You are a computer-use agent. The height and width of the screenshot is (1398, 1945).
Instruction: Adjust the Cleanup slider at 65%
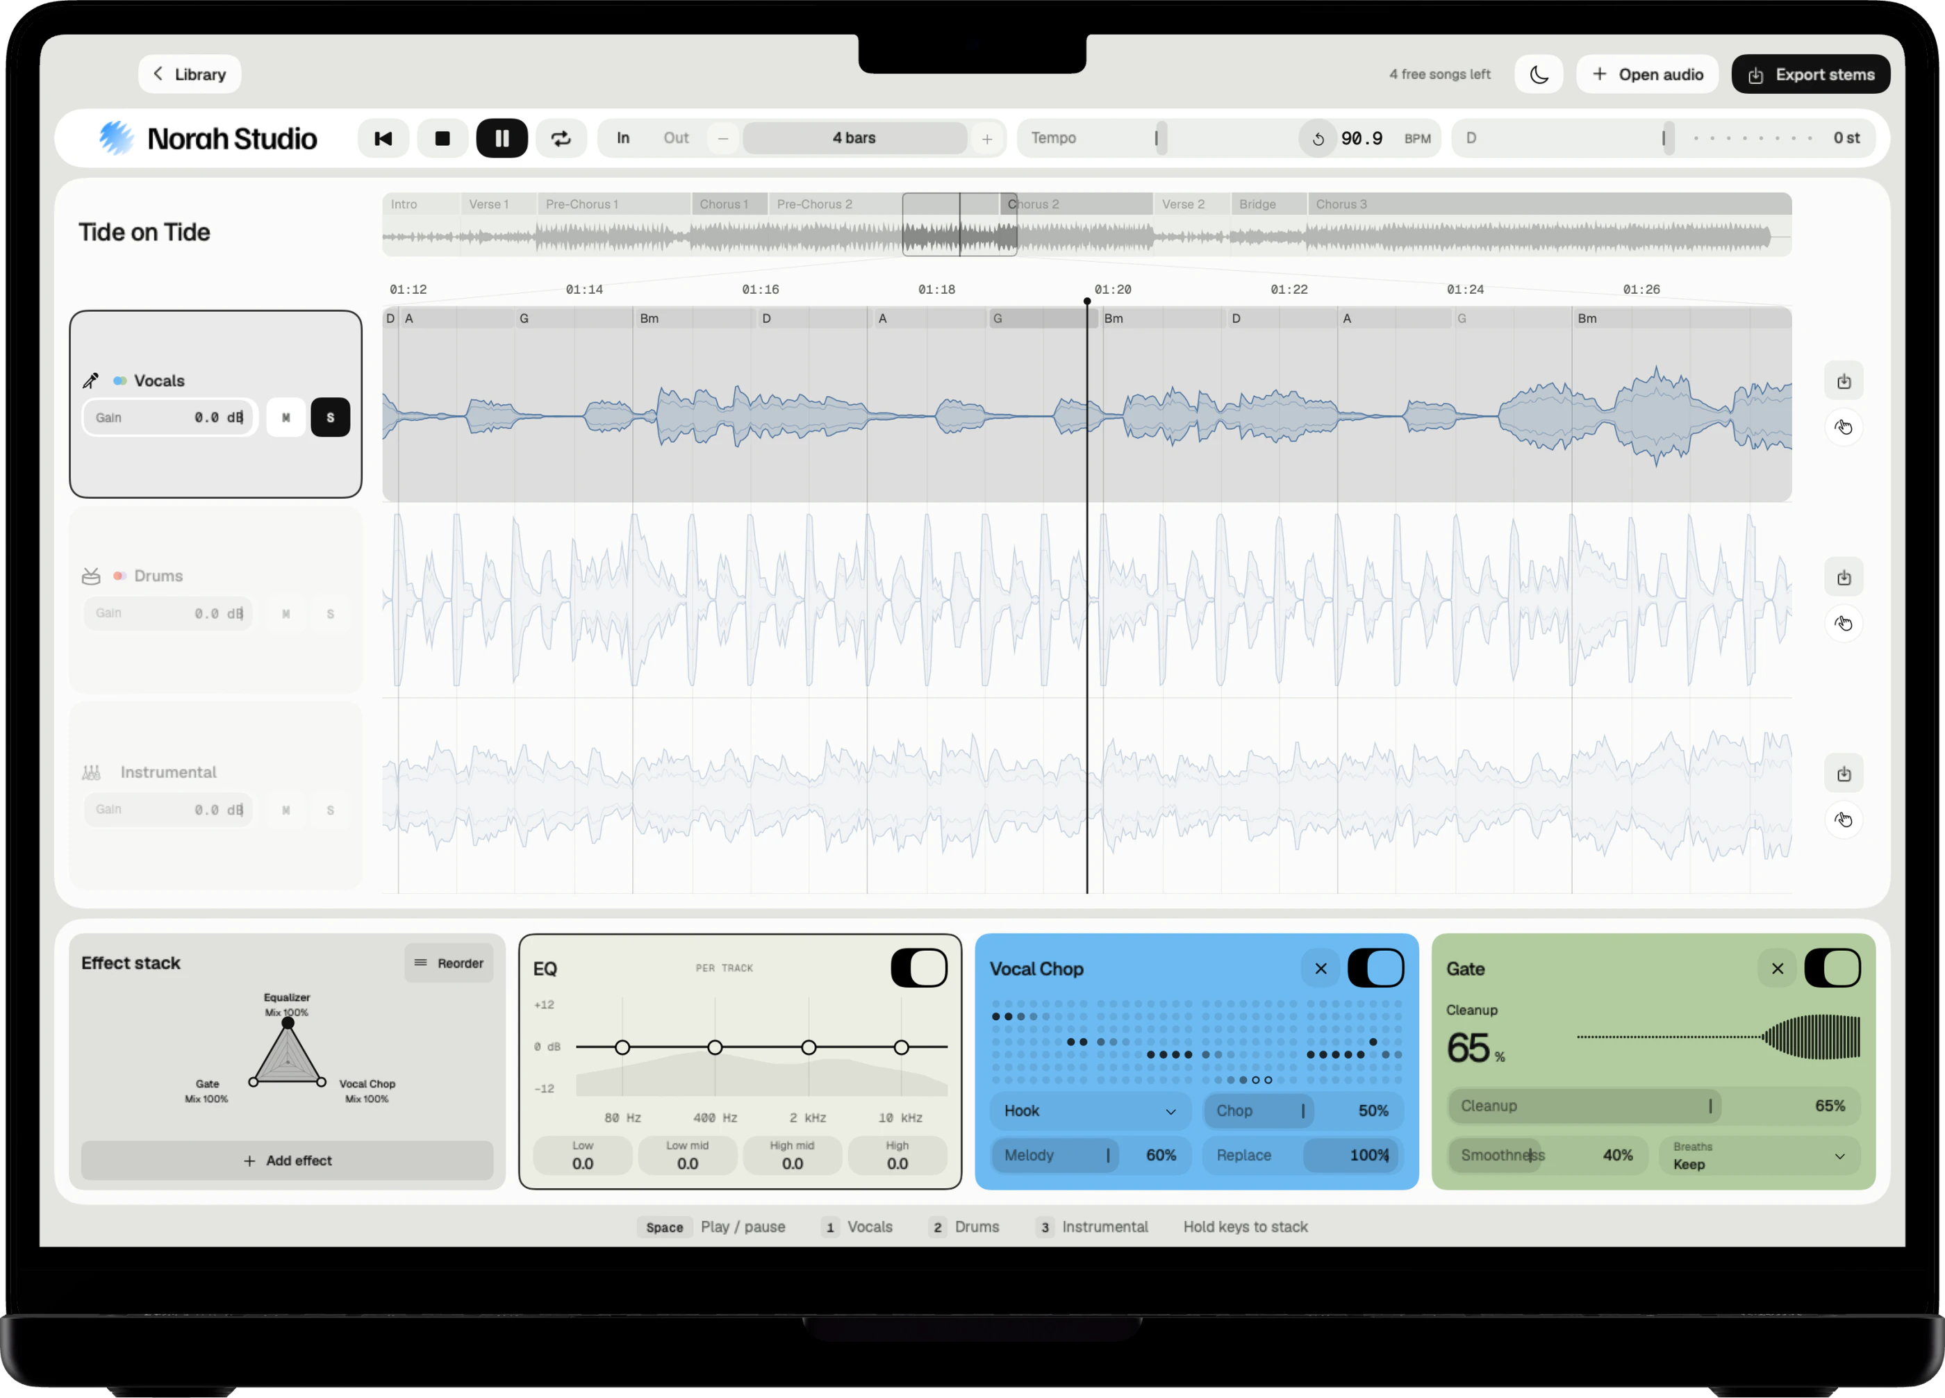1653,1106
